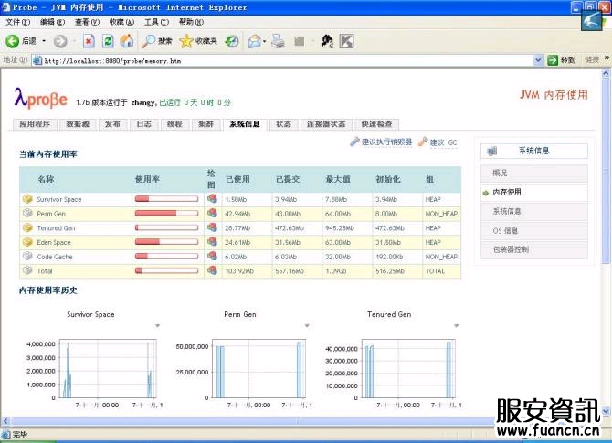This screenshot has width=612, height=443.
Task: Click the vertical scrollbar down arrow
Action: (x=606, y=411)
